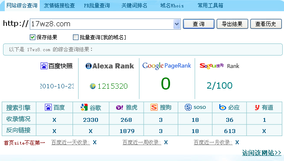Click the 百度近一周收录 link

pos(142,142)
